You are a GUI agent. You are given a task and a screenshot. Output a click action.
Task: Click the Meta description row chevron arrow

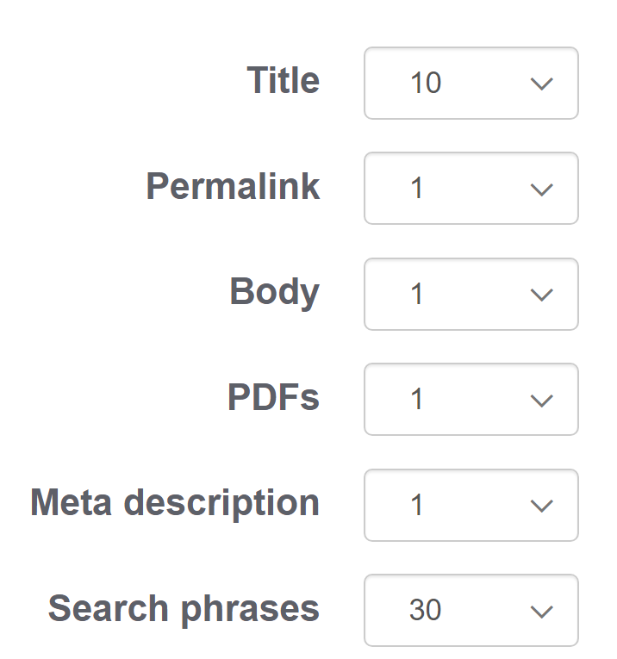[x=541, y=507]
